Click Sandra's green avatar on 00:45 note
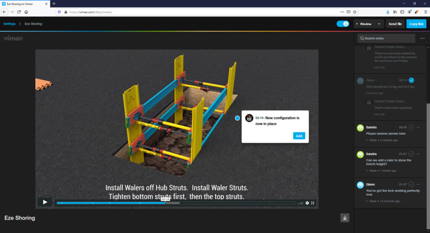This screenshot has height=233, width=430. pos(360,128)
